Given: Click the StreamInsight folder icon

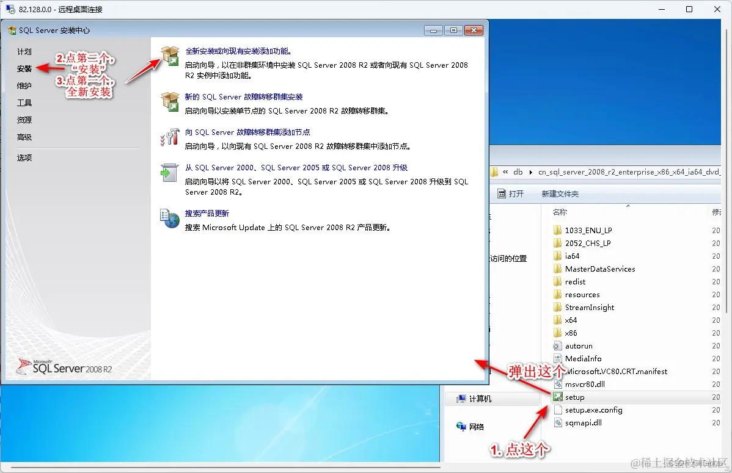Looking at the screenshot, I should (557, 307).
